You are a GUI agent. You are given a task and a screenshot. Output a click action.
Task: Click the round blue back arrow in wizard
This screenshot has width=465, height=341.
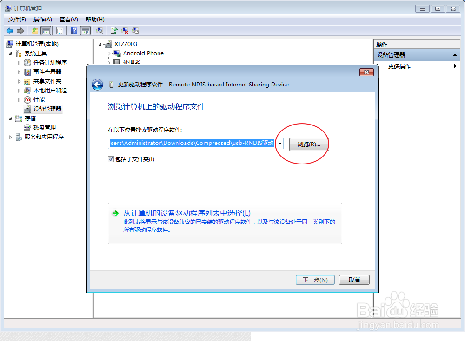[97, 85]
